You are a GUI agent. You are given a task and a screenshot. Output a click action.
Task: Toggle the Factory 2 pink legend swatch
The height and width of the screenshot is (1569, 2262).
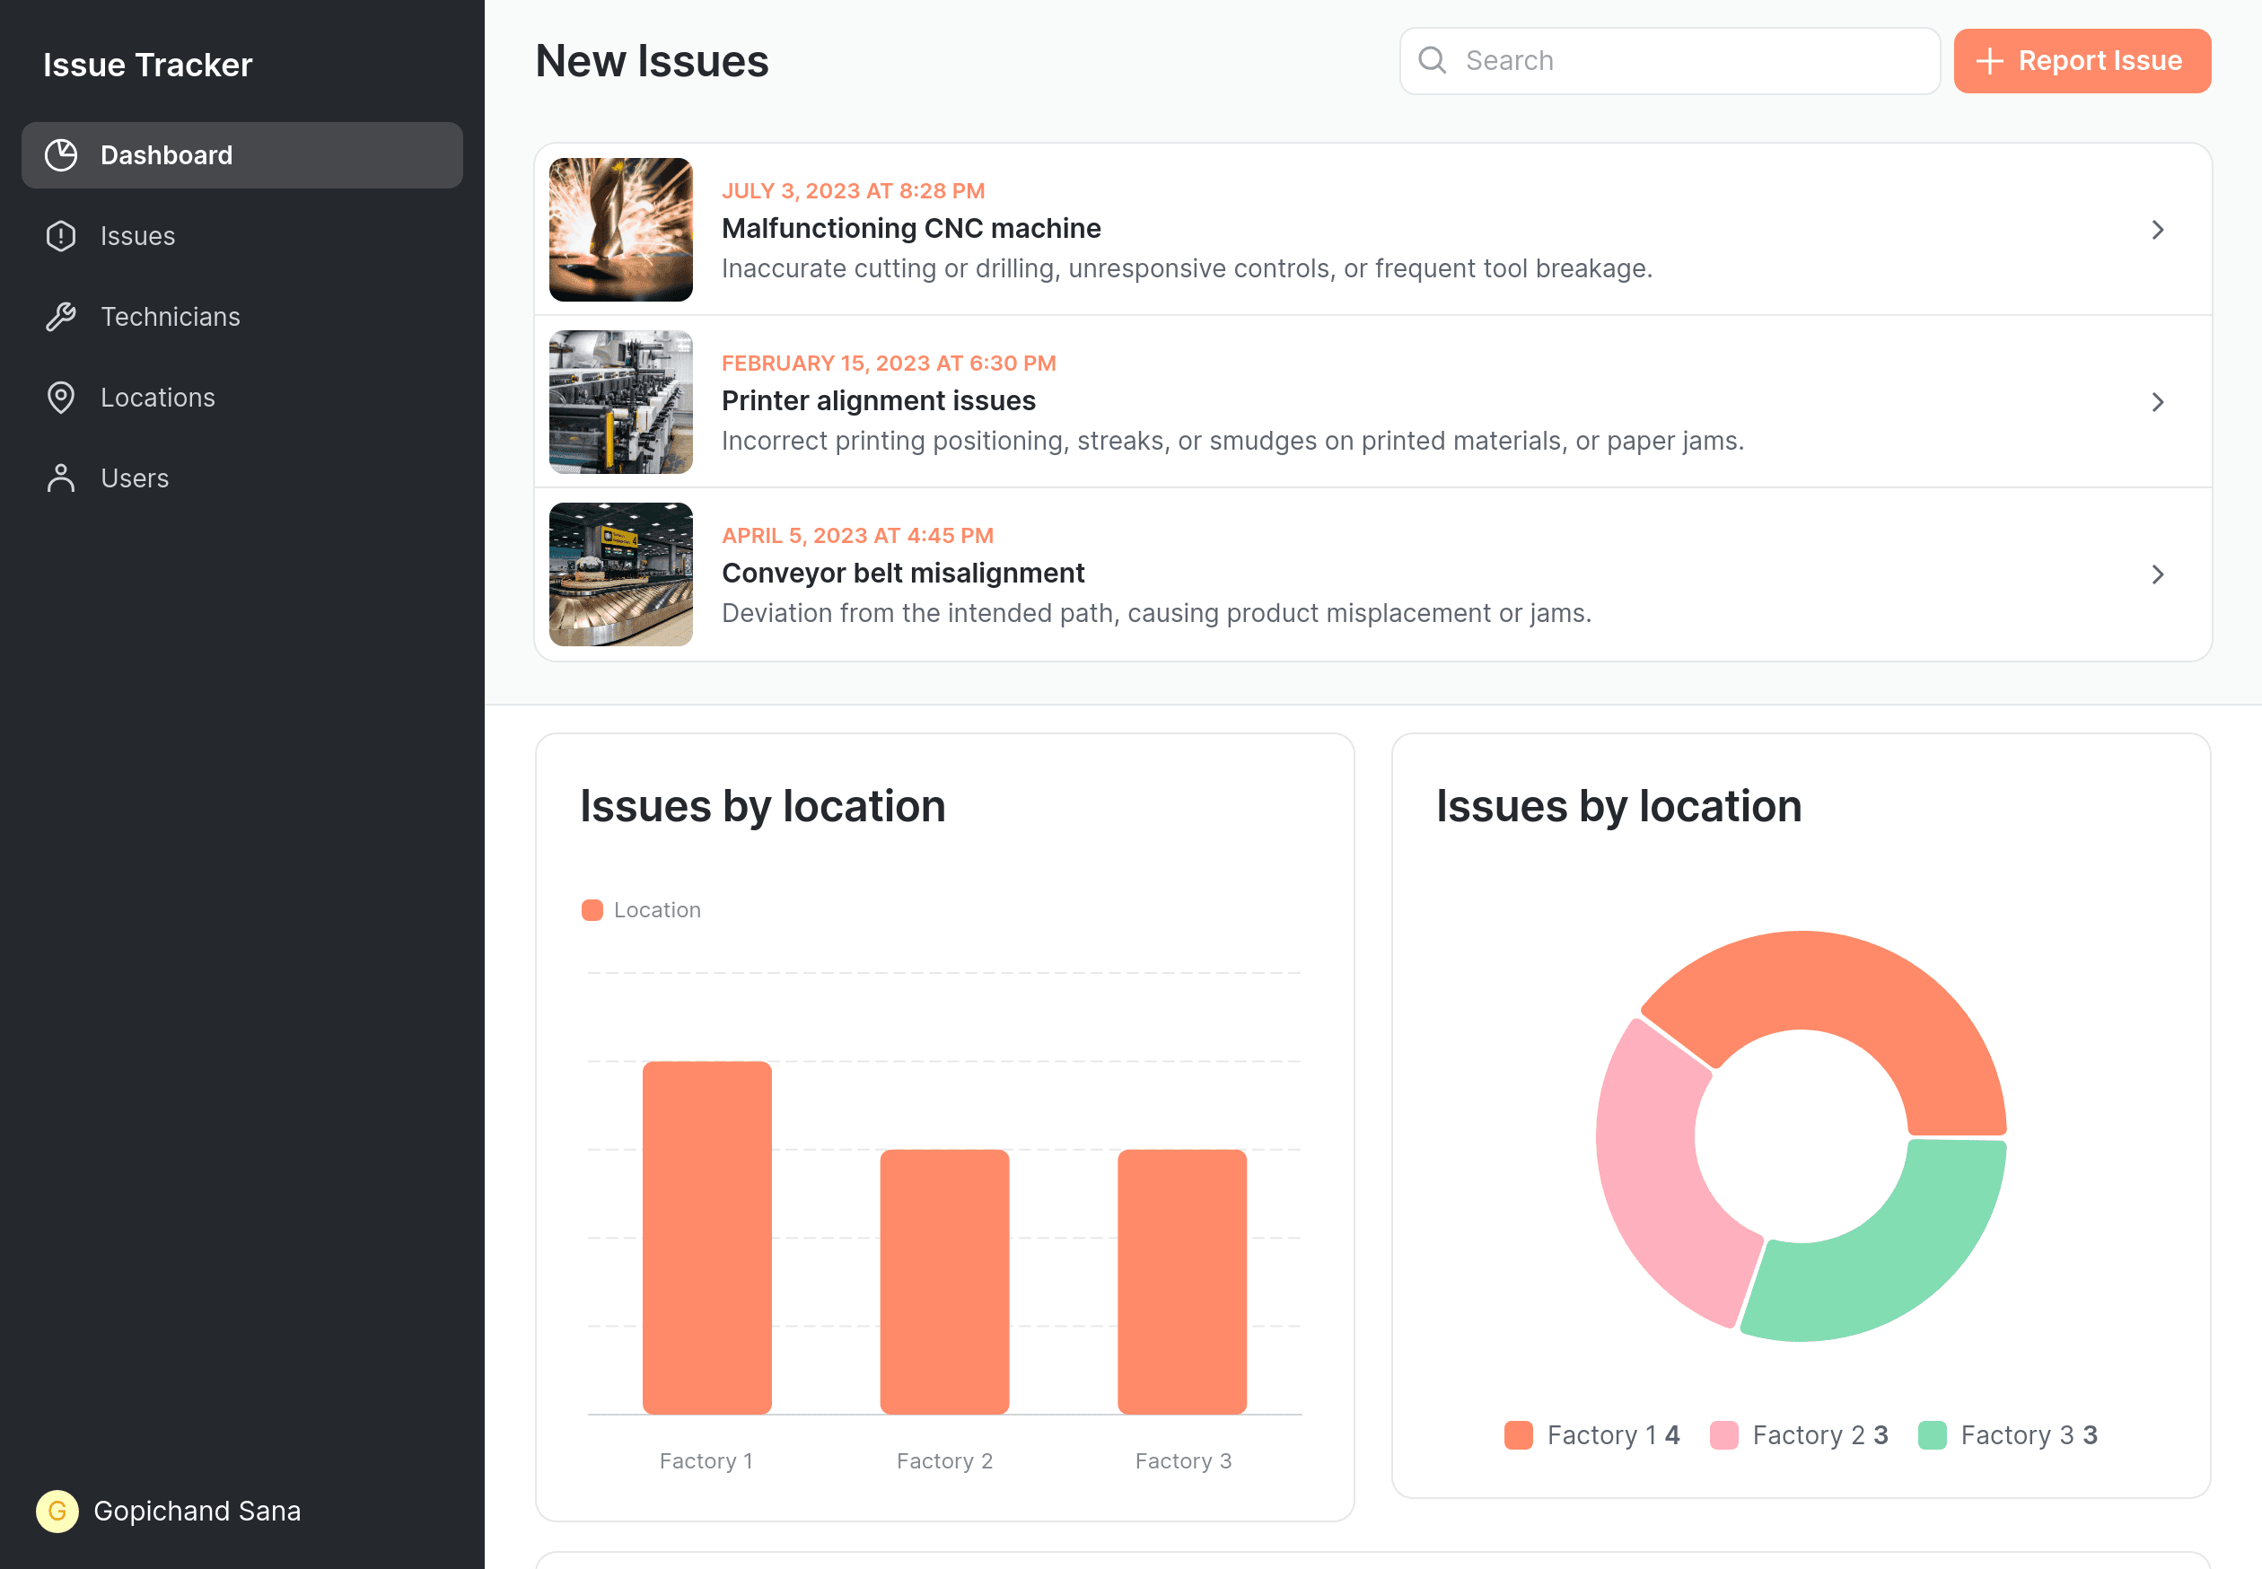point(1723,1434)
